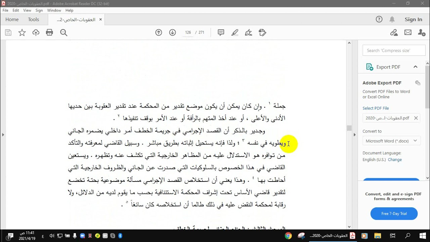Click the vertical document scrollbar thumb
The width and height of the screenshot is (430, 242).
tap(349, 128)
